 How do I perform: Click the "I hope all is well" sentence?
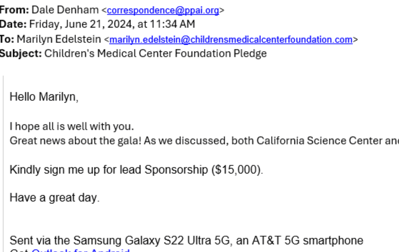(x=72, y=126)
